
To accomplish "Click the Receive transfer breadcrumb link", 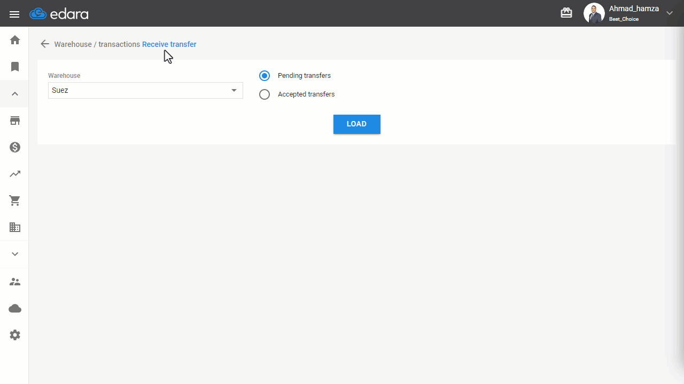I will (169, 44).
